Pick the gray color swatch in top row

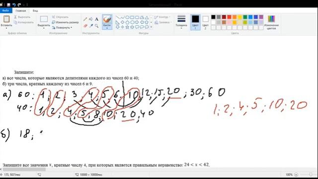point(219,17)
